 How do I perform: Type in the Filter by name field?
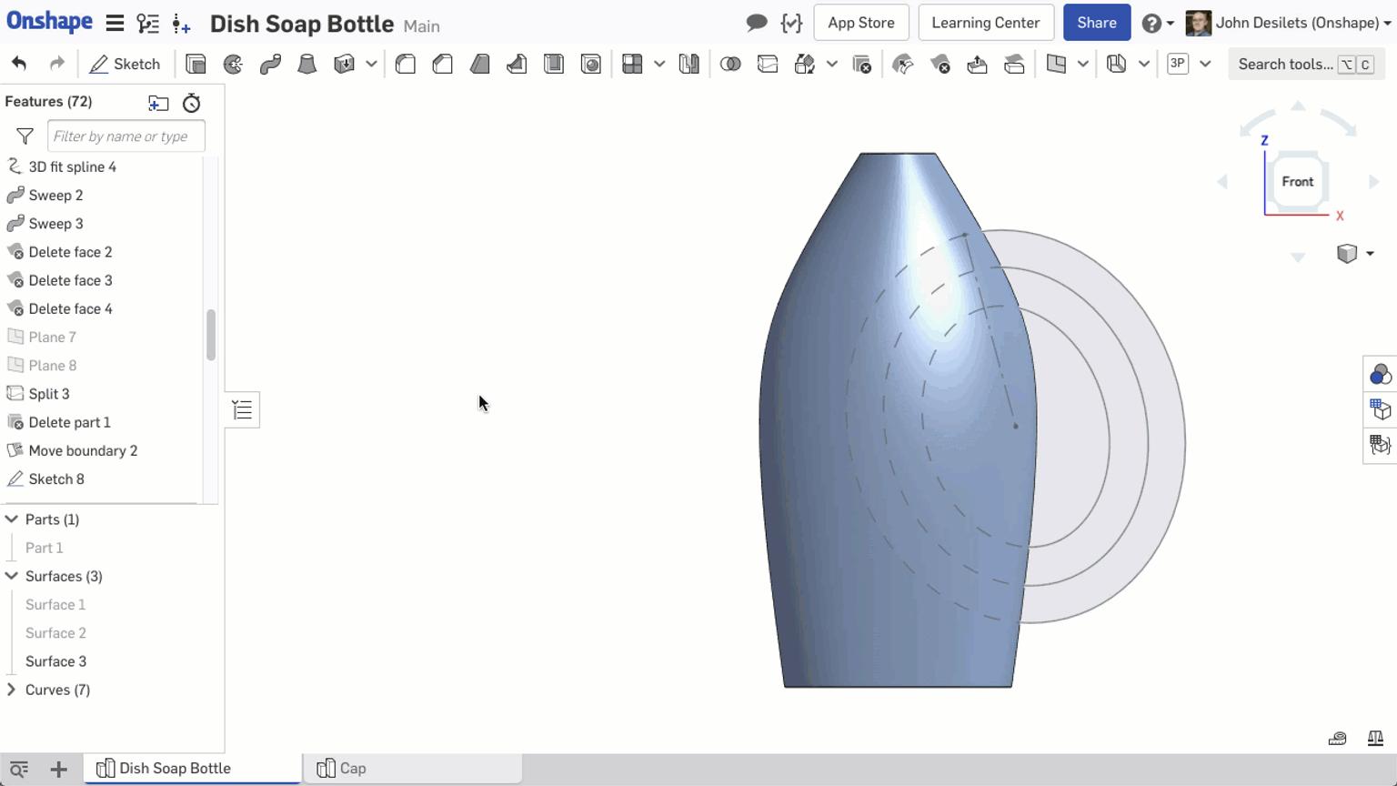tap(126, 136)
